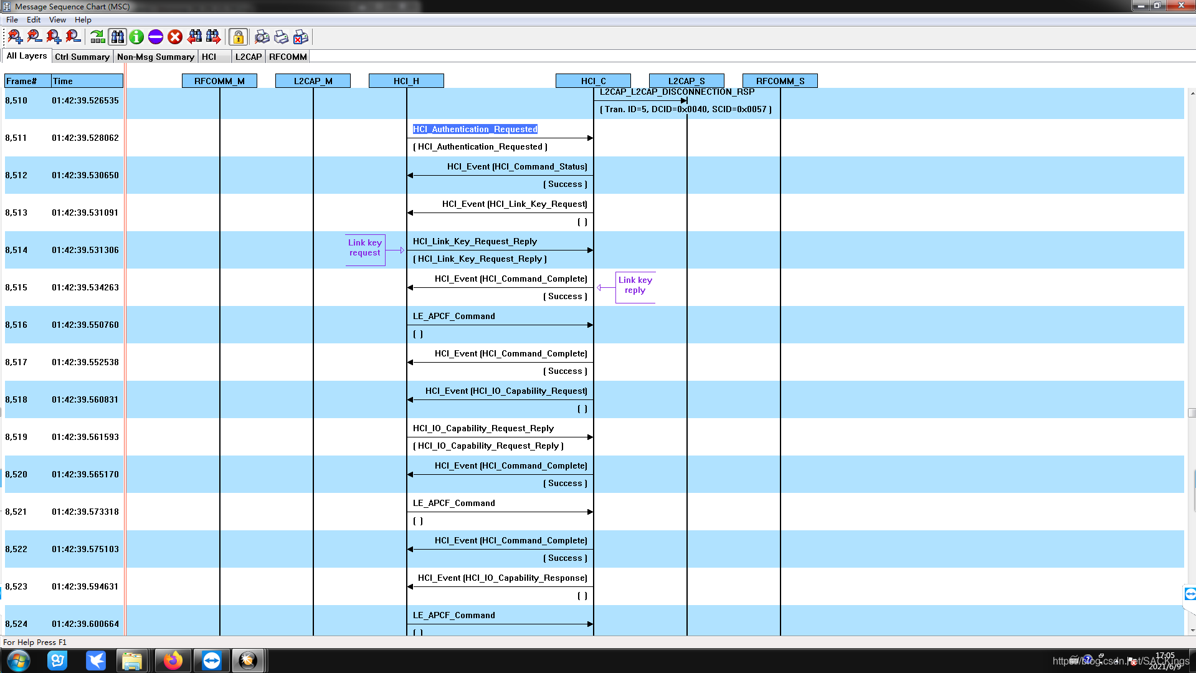This screenshot has width=1196, height=673.
Task: Click timestamp 01:42:39.534263
Action: tap(85, 287)
